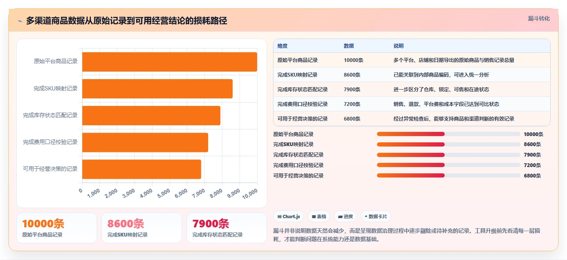Select the 表格 tag chip

coord(319,216)
